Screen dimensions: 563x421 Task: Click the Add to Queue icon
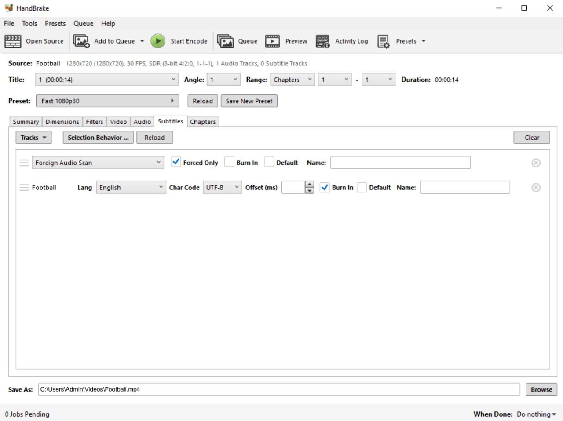pyautogui.click(x=81, y=41)
